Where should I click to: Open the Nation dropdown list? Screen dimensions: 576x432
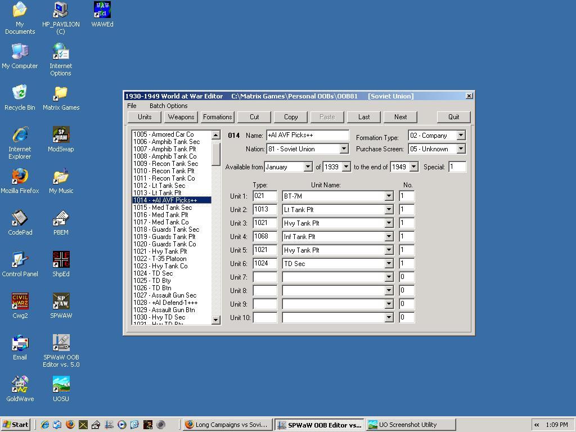pos(344,149)
